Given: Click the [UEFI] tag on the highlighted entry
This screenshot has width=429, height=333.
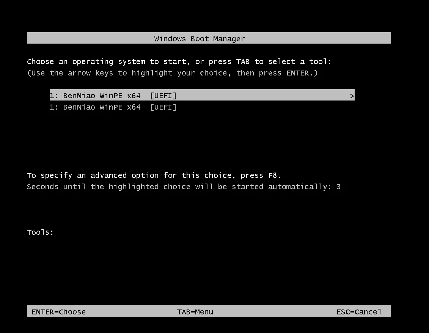Looking at the screenshot, I should pyautogui.click(x=163, y=96).
